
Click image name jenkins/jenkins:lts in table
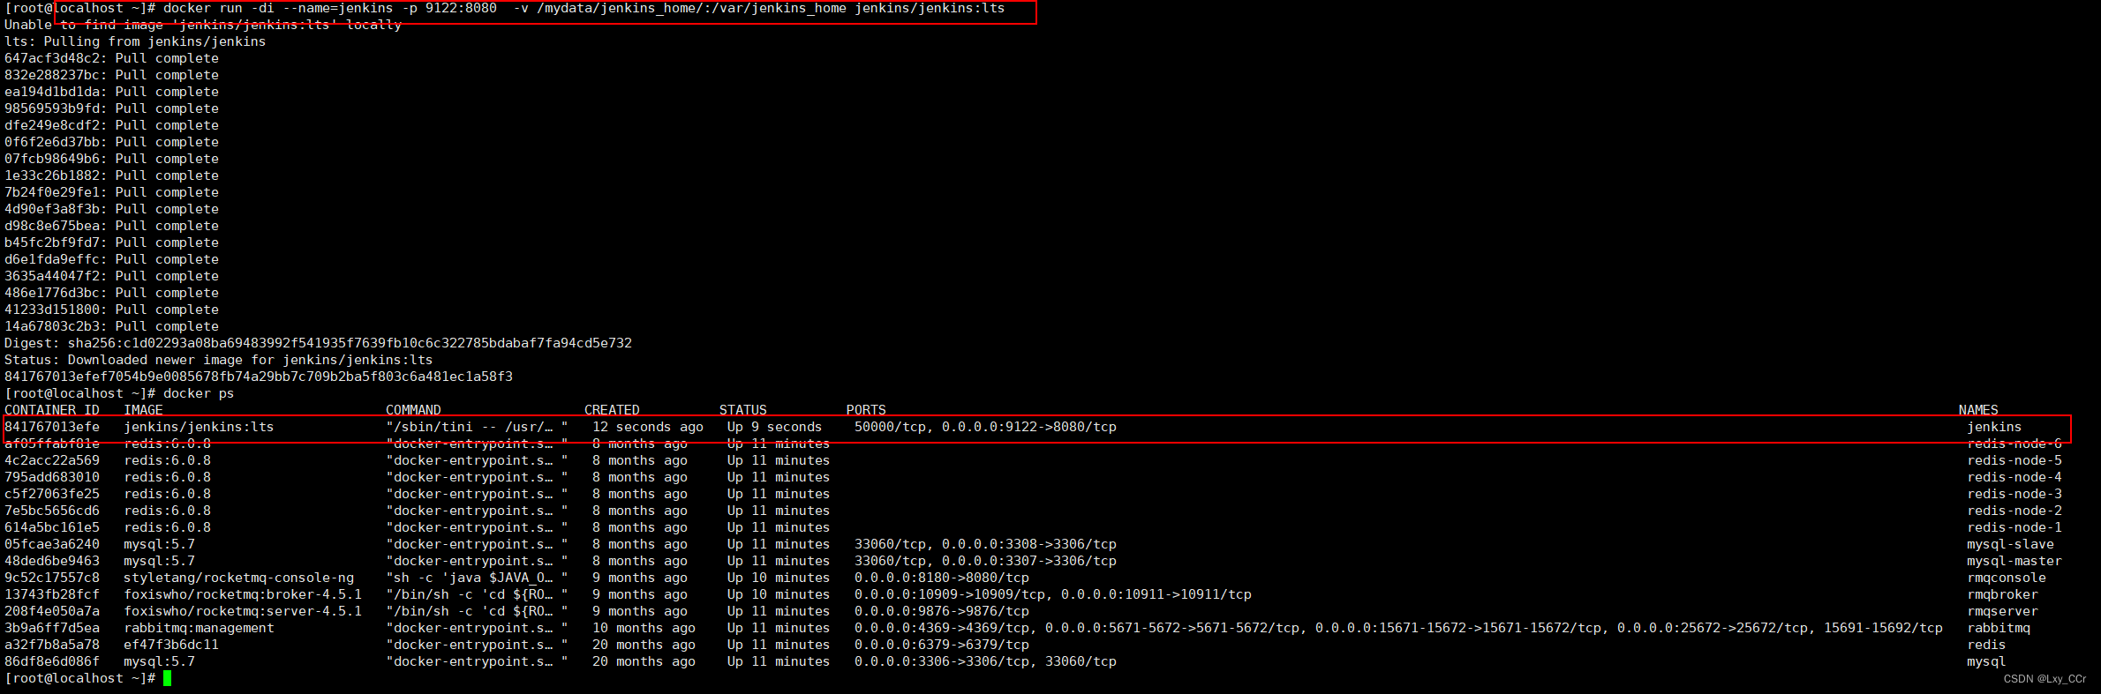point(199,427)
